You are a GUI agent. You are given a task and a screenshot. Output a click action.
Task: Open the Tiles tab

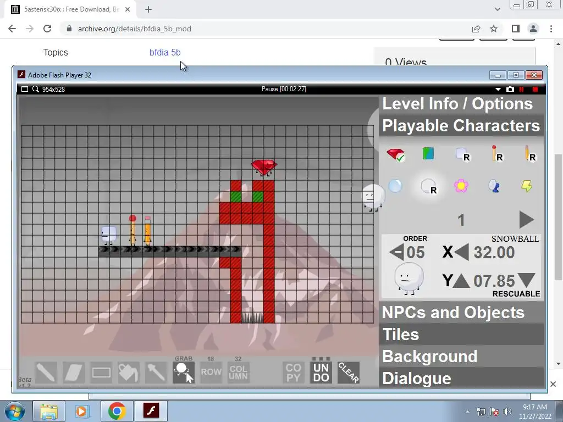tap(461, 335)
